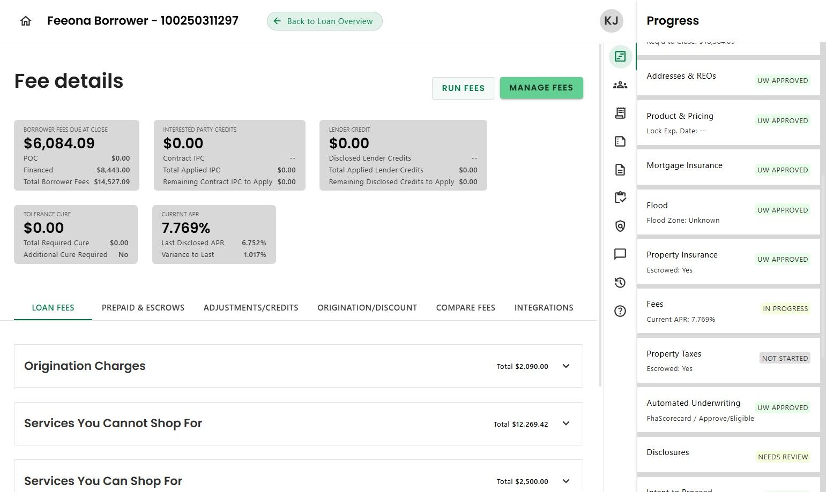The image size is (826, 492).
Task: Open the chat bubble sidebar icon
Action: pyautogui.click(x=620, y=254)
